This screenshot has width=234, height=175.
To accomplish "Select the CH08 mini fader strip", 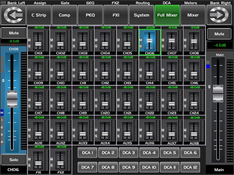I will point(194,40).
